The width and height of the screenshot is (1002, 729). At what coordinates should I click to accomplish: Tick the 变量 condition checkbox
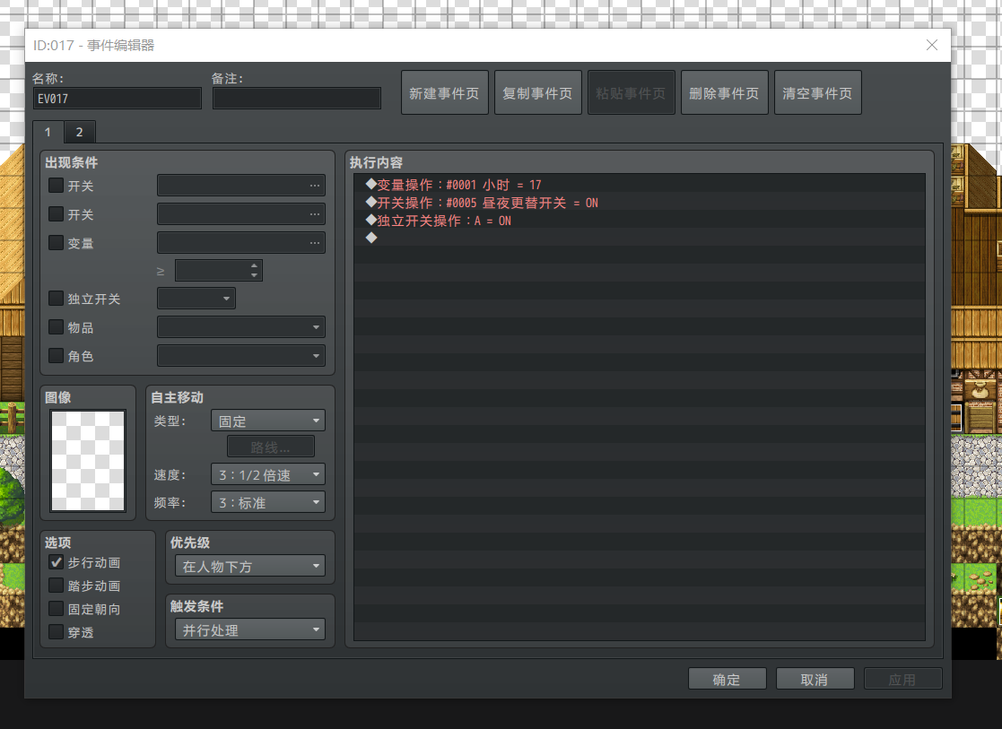57,243
